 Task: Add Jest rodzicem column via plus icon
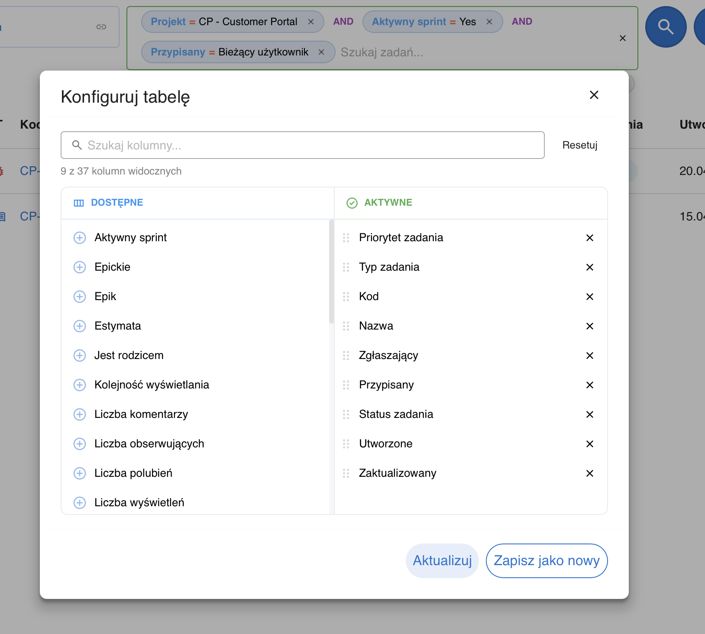tap(80, 356)
